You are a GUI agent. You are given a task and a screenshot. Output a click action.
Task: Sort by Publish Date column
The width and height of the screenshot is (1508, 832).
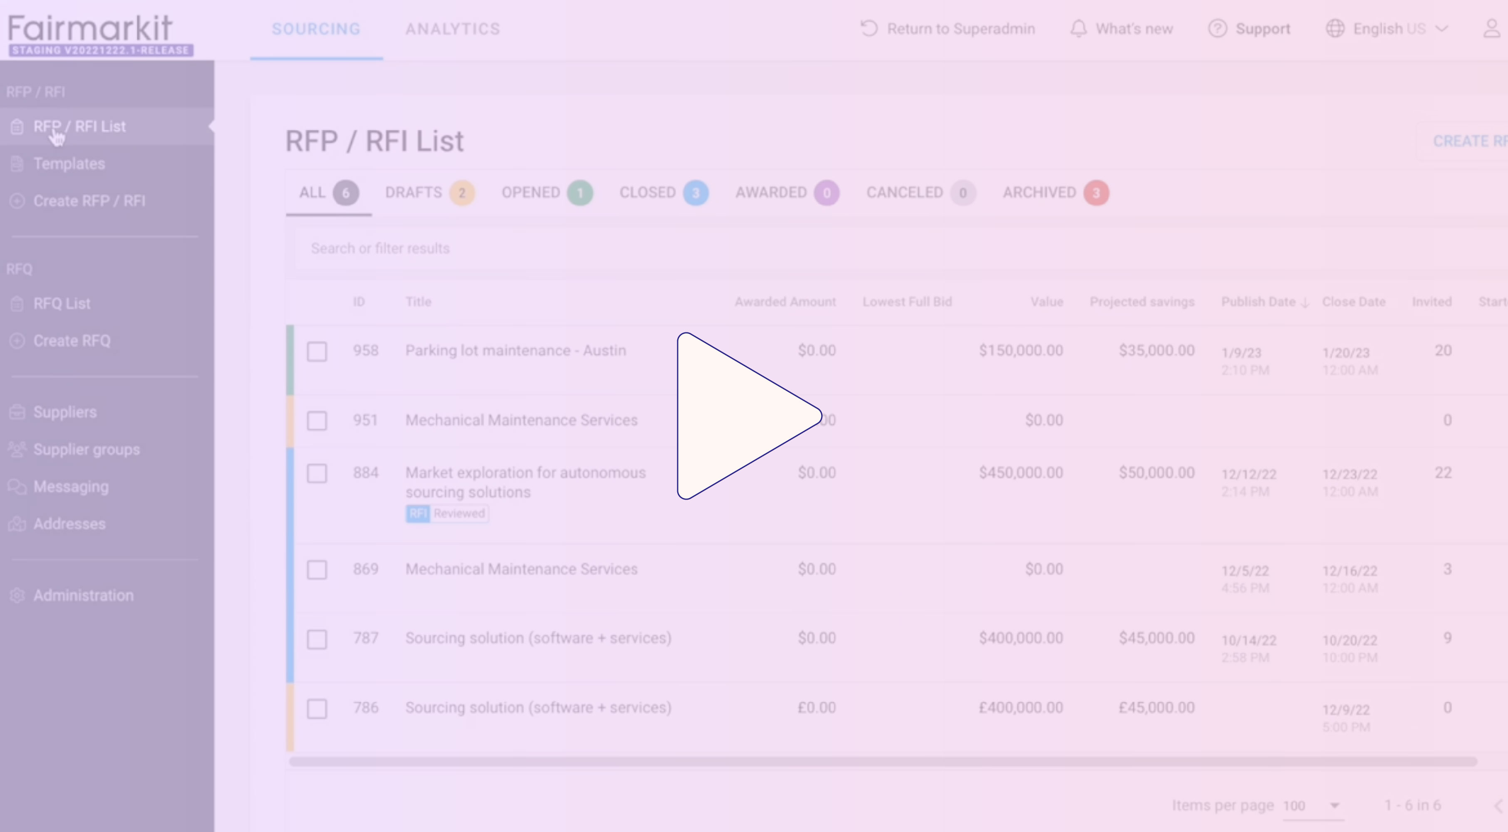point(1265,302)
